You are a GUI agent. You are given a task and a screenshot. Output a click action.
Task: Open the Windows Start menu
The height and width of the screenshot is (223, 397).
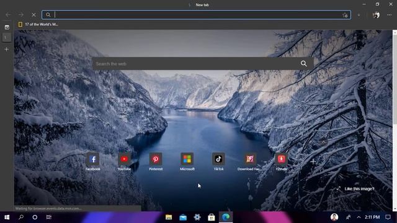(7, 217)
